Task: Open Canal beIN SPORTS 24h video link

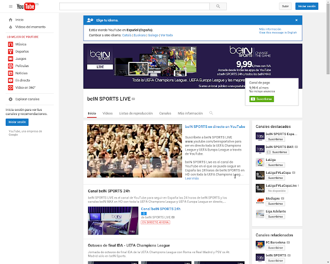Action: (x=160, y=209)
